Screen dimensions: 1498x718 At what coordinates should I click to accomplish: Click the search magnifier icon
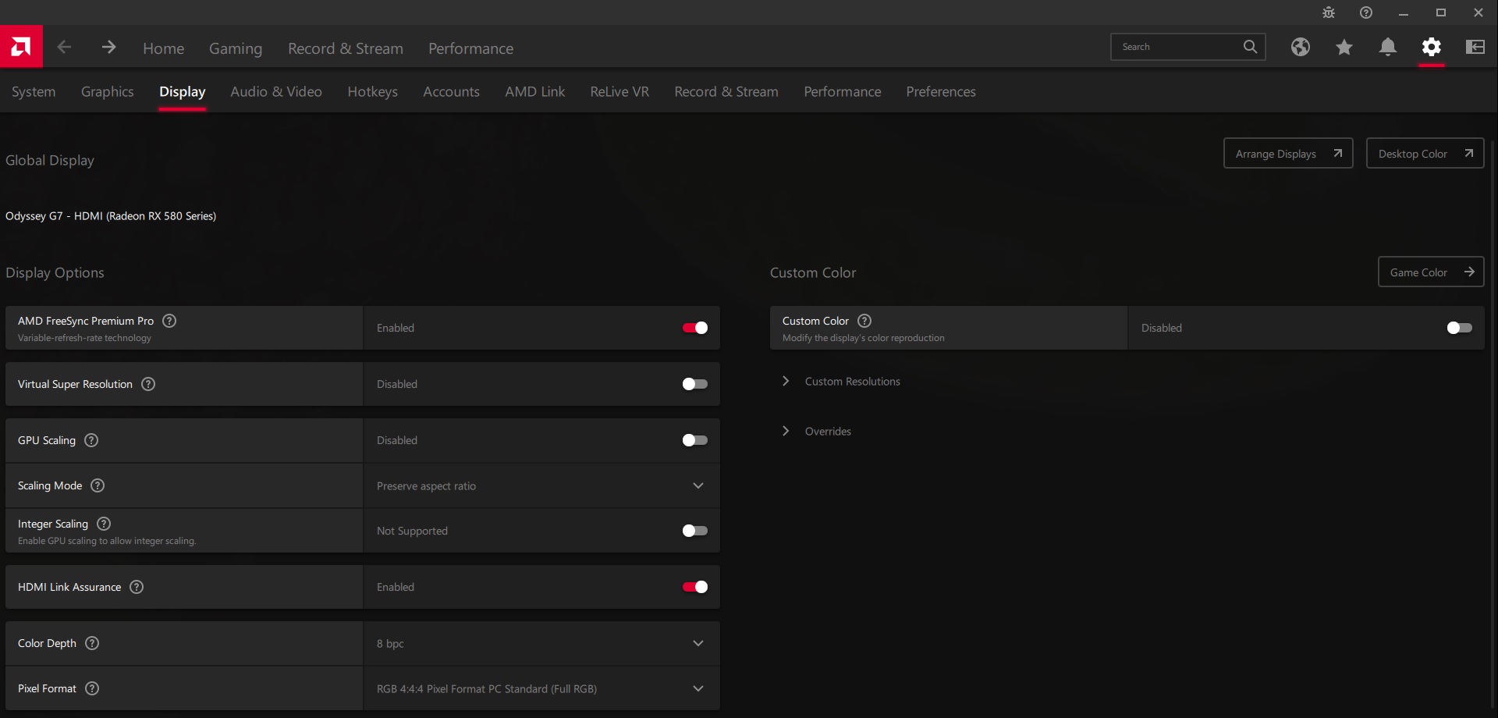[x=1250, y=47]
